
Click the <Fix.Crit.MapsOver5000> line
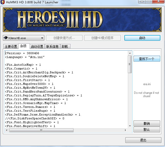pyautogui.click(x=29, y=84)
